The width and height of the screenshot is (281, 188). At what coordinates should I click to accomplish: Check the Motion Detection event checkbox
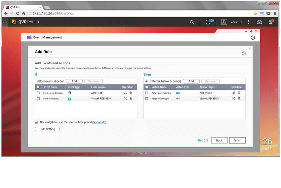(38, 93)
